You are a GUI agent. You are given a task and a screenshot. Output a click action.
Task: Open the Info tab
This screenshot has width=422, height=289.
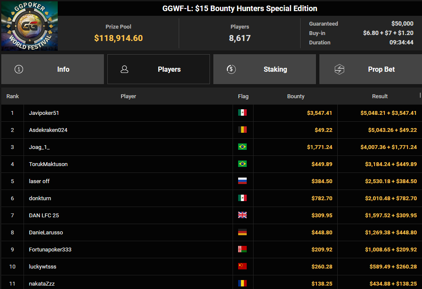pyautogui.click(x=53, y=69)
